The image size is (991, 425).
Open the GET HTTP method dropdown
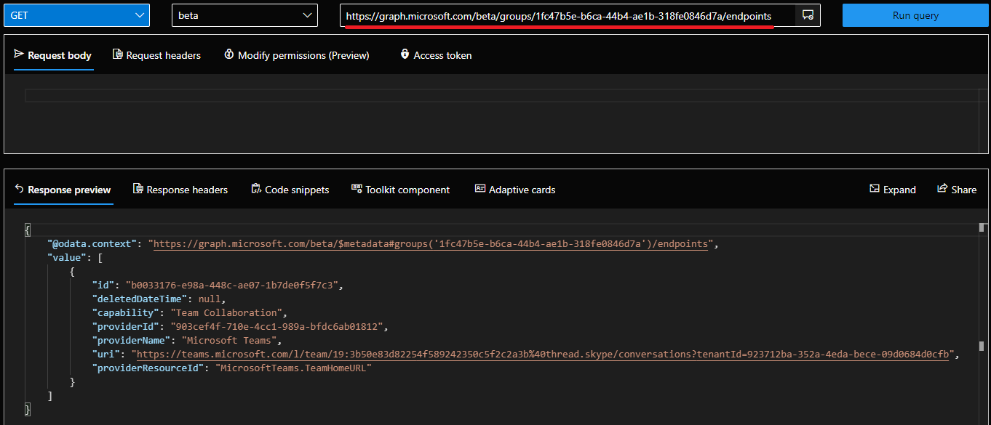(x=76, y=15)
